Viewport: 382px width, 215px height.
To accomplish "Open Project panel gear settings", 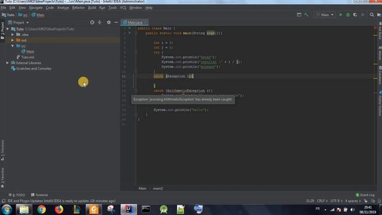I will tap(109, 23).
